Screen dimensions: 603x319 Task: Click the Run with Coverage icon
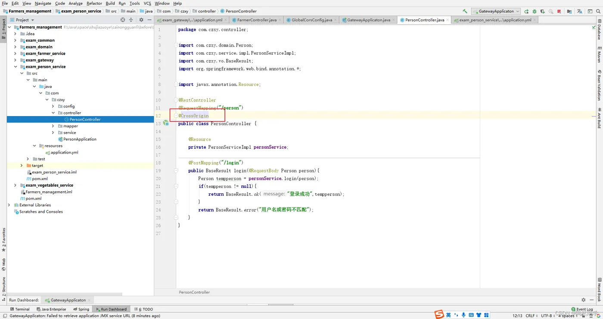coord(543,11)
